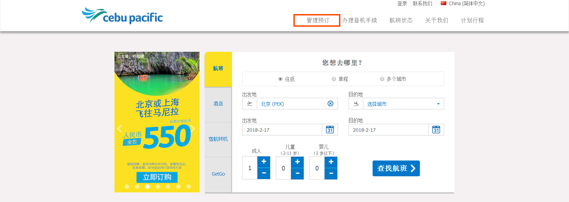Open the 关于我们 menu

(x=437, y=20)
